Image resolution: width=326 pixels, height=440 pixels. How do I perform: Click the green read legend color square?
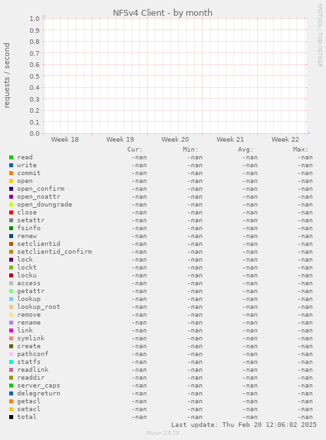pyautogui.click(x=11, y=157)
